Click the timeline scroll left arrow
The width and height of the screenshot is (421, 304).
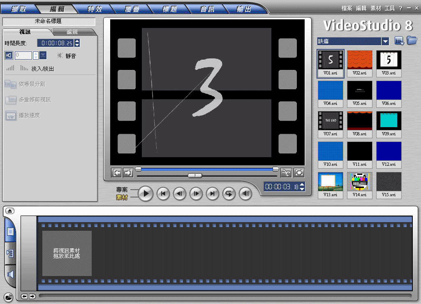pos(24,297)
